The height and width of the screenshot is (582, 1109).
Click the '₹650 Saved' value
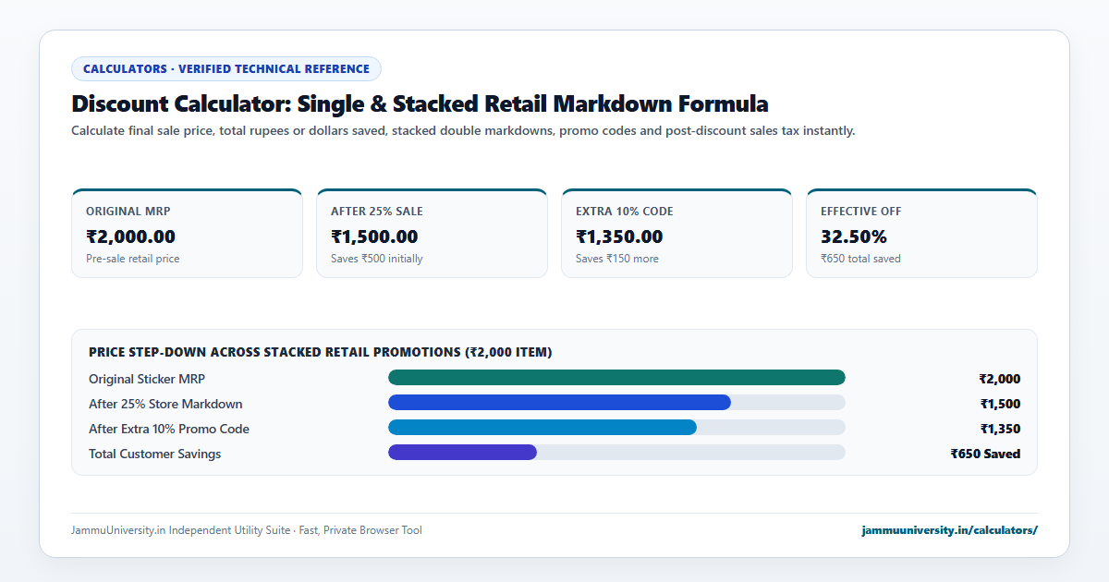tap(985, 454)
